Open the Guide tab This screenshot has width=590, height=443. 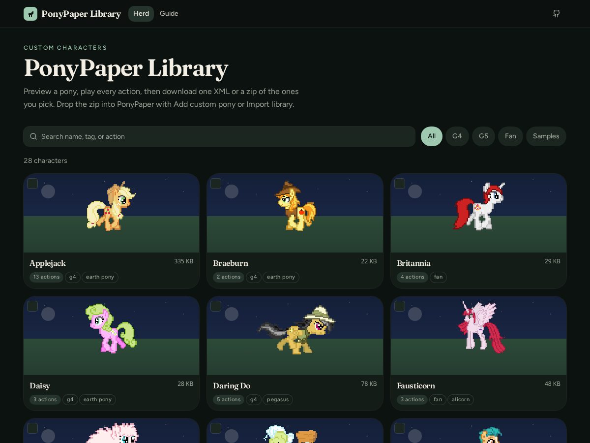click(x=169, y=14)
